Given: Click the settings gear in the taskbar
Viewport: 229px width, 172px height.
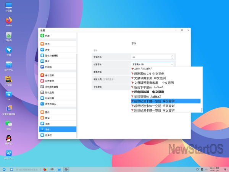Looking at the screenshot, I should point(66,169).
